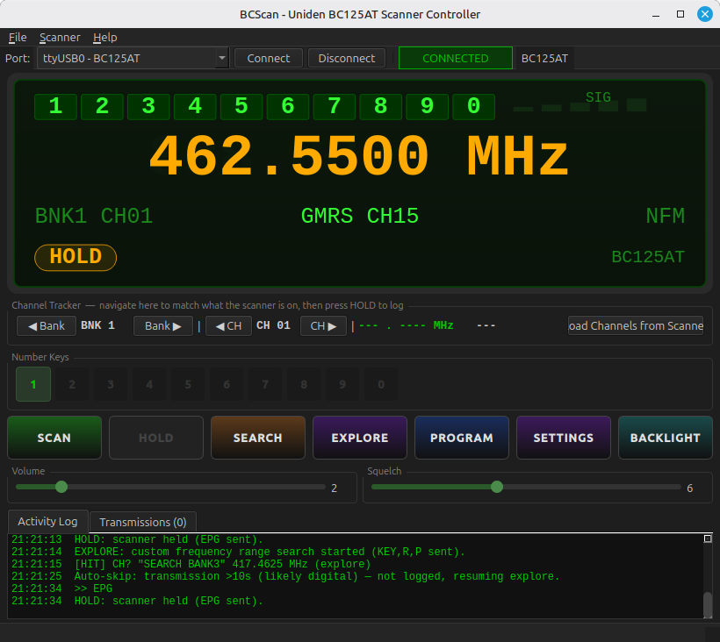Open the Help menu
The height and width of the screenshot is (642, 720).
(x=105, y=37)
